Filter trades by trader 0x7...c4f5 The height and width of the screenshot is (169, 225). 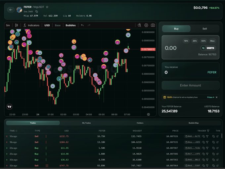pyautogui.click(x=207, y=154)
